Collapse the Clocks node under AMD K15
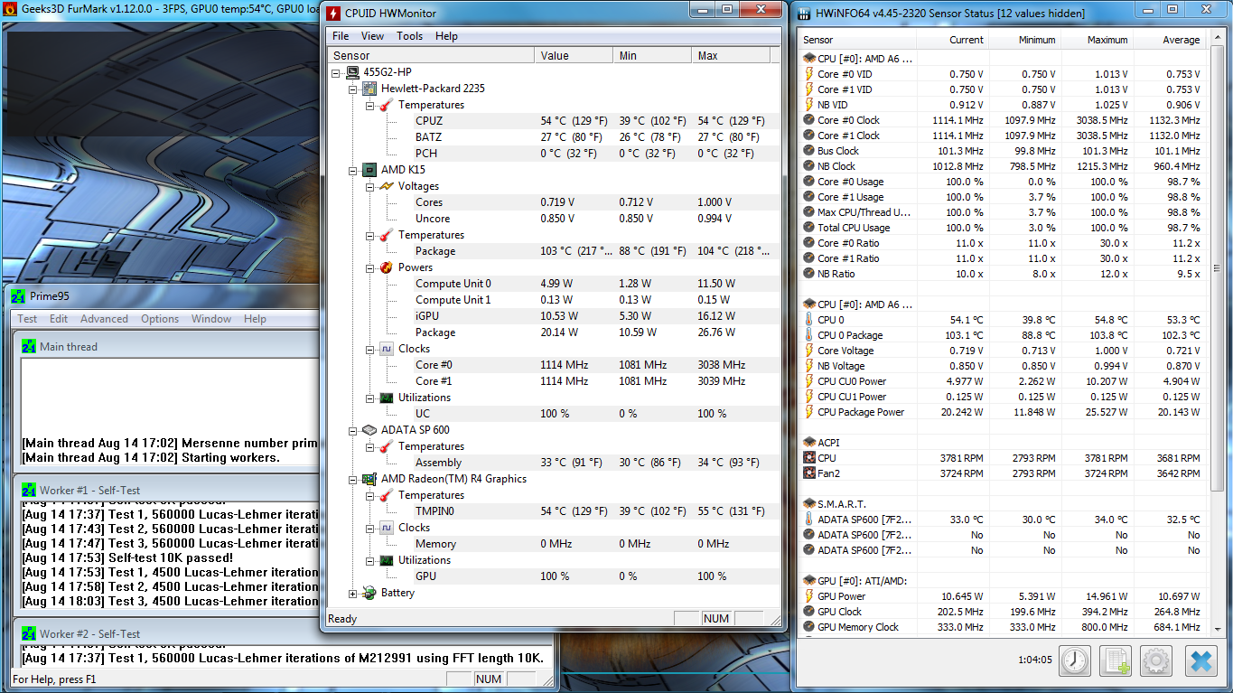1233x693 pixels. (x=370, y=349)
